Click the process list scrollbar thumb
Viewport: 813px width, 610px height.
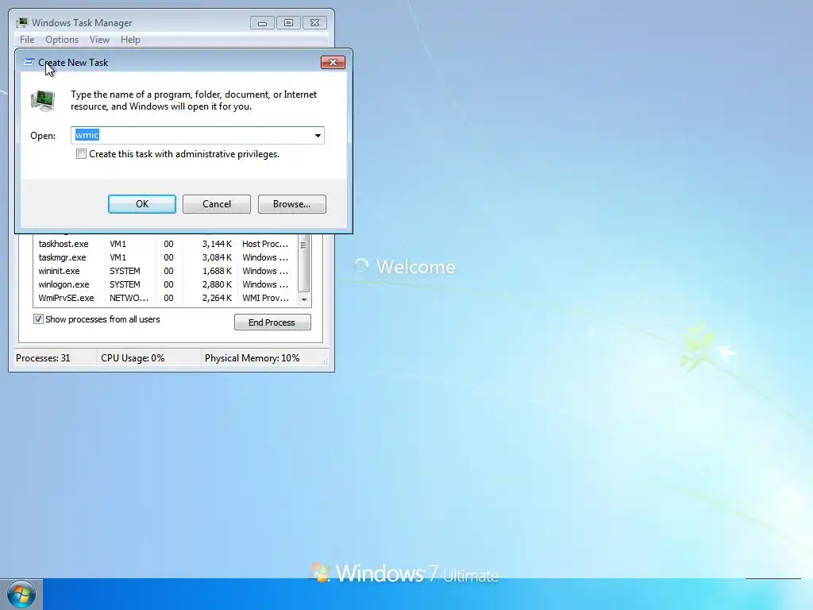tap(304, 264)
